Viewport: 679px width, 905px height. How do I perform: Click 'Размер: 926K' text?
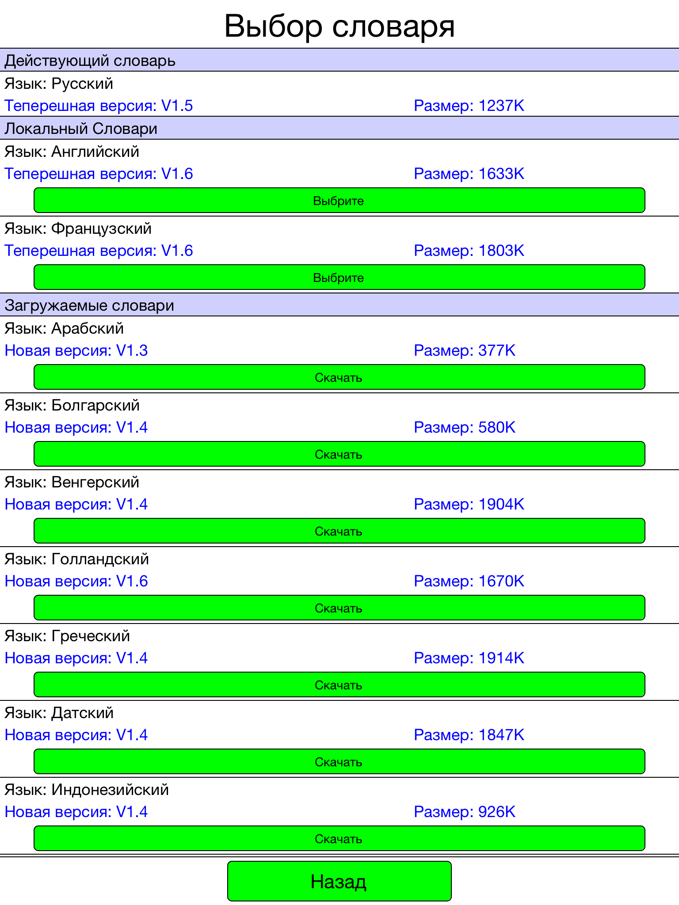click(x=465, y=812)
